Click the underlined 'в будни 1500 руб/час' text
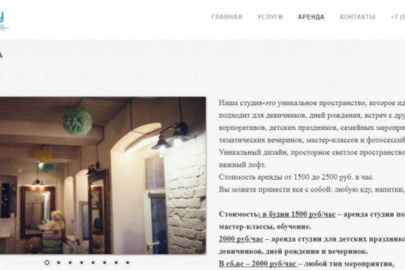The image size is (405, 270). (297, 214)
